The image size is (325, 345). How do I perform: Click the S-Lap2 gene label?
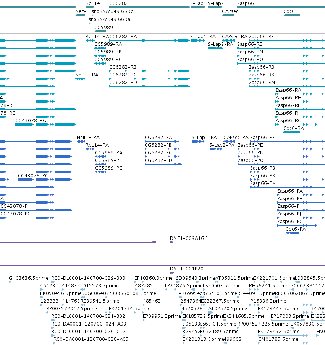coord(216,3)
